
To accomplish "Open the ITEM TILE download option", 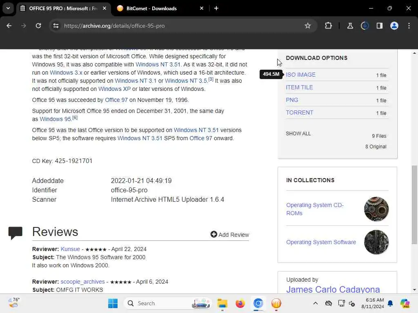I will coord(299,87).
